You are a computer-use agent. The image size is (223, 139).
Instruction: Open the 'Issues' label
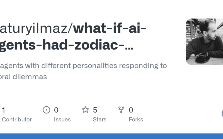(x=62, y=120)
